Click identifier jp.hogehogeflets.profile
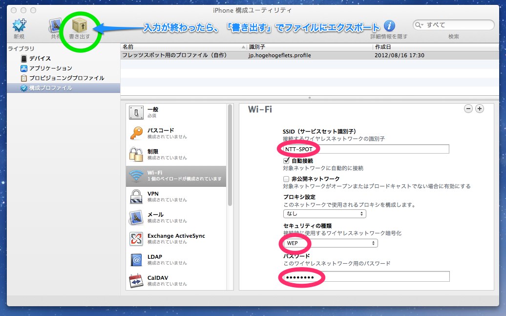 pyautogui.click(x=280, y=55)
